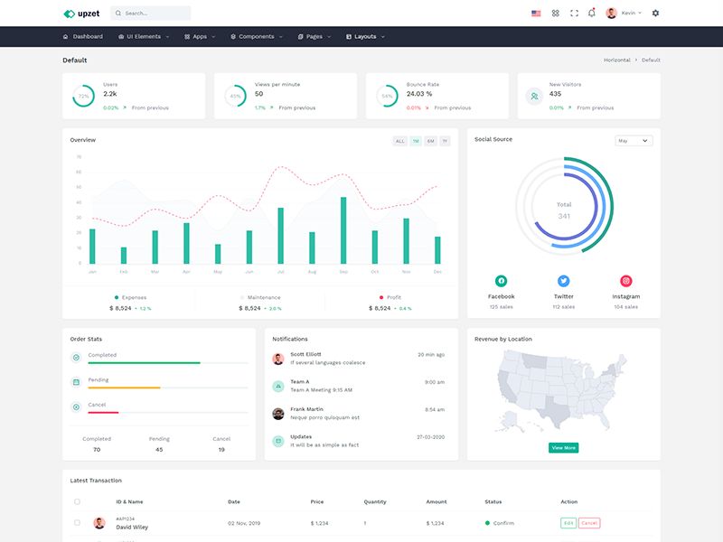Click the Updates notification icon
Image resolution: width=723 pixels, height=542 pixels.
pos(278,441)
